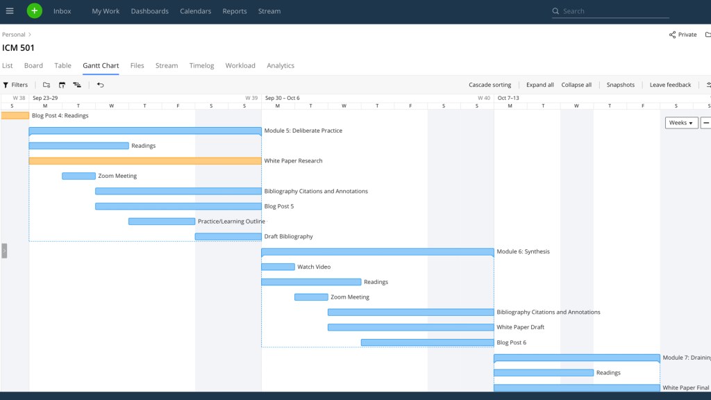Click the task dependency icon in toolbar
Screen dimensions: 711x400
[x=77, y=85]
